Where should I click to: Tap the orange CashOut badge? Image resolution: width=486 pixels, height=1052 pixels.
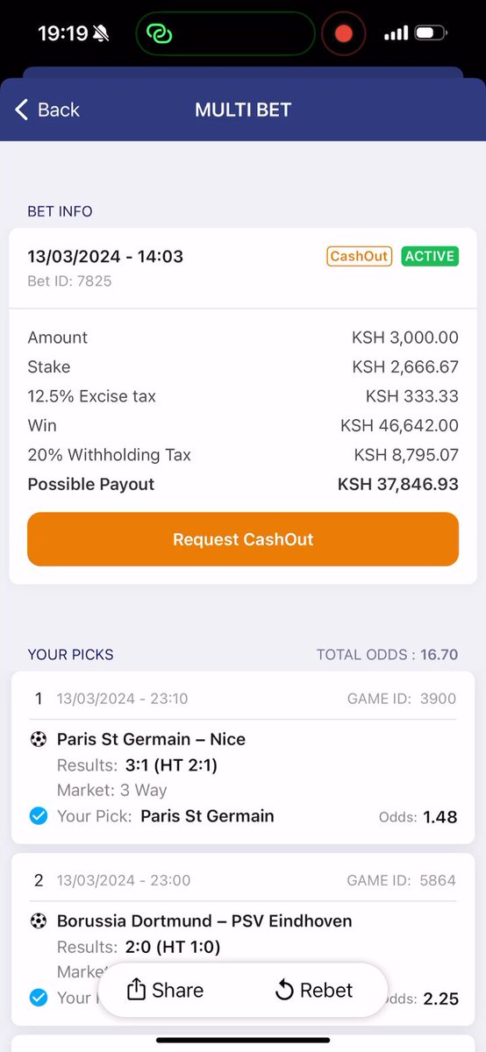[x=360, y=256]
